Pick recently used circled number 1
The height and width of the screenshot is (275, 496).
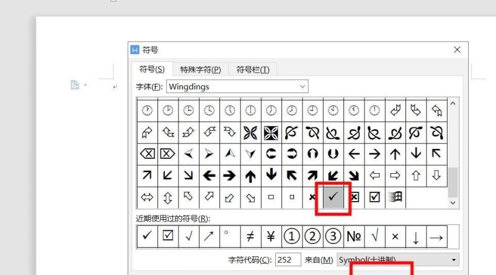pyautogui.click(x=291, y=236)
